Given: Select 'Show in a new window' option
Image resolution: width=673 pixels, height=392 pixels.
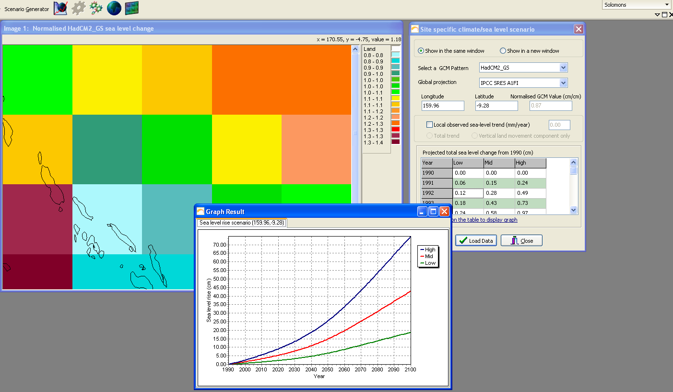Looking at the screenshot, I should (x=503, y=51).
